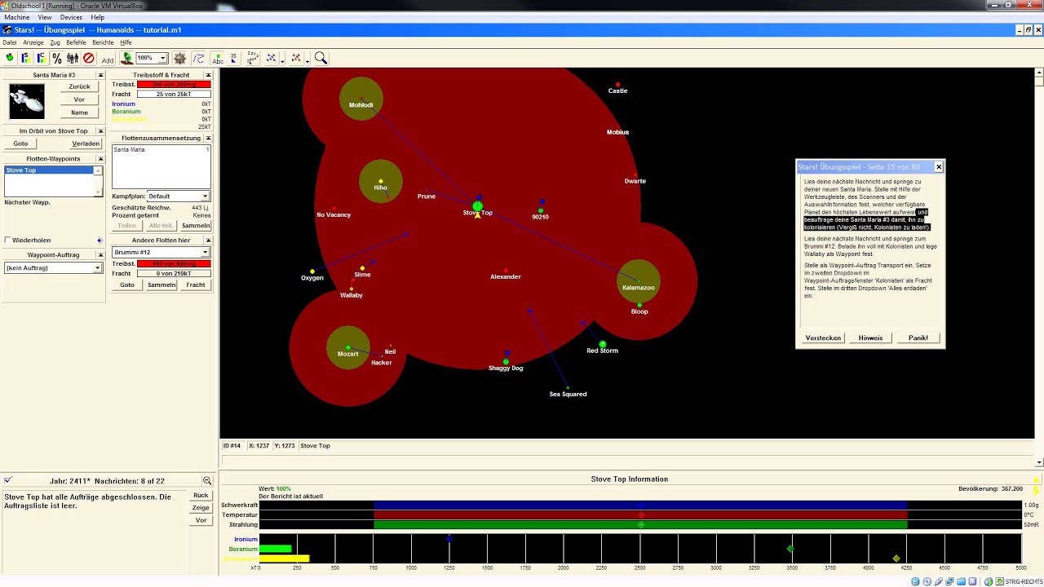The height and width of the screenshot is (587, 1044).
Task: Collapse the Andere Flotten hier panel
Action: (x=208, y=241)
